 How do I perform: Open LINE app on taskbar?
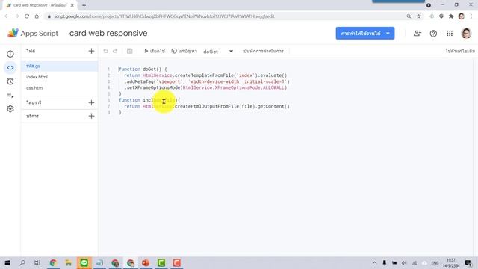(84, 262)
